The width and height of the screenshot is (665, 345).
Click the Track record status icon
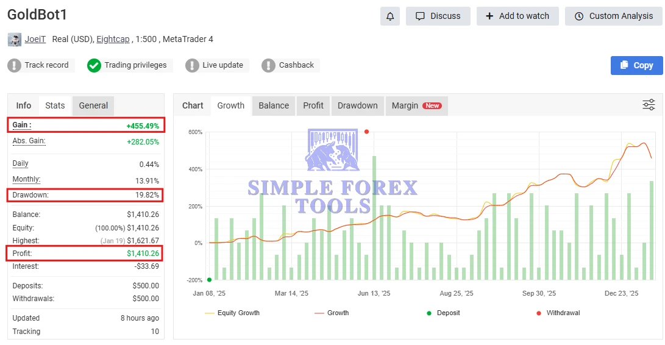[15, 65]
